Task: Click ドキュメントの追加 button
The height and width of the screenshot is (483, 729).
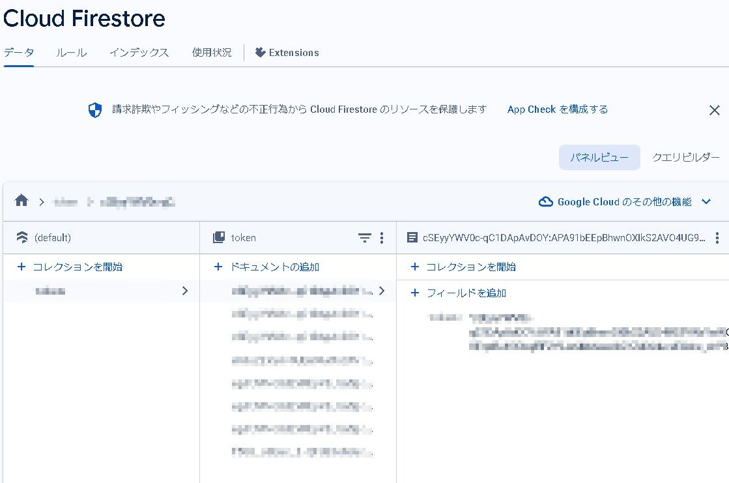Action: [x=266, y=267]
